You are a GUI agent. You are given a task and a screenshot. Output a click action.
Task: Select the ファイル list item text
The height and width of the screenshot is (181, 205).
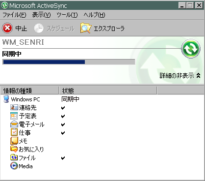pyautogui.click(x=27, y=158)
